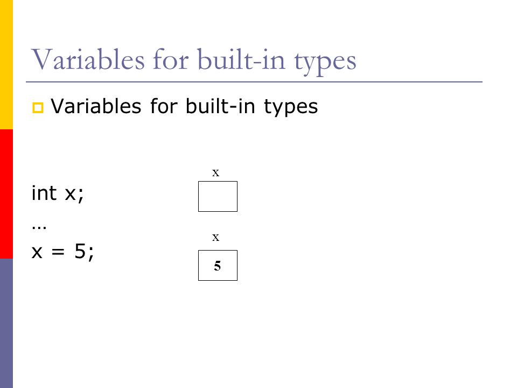The height and width of the screenshot is (388, 517).
Task: Select the box containing the value 5
Action: pyautogui.click(x=218, y=265)
